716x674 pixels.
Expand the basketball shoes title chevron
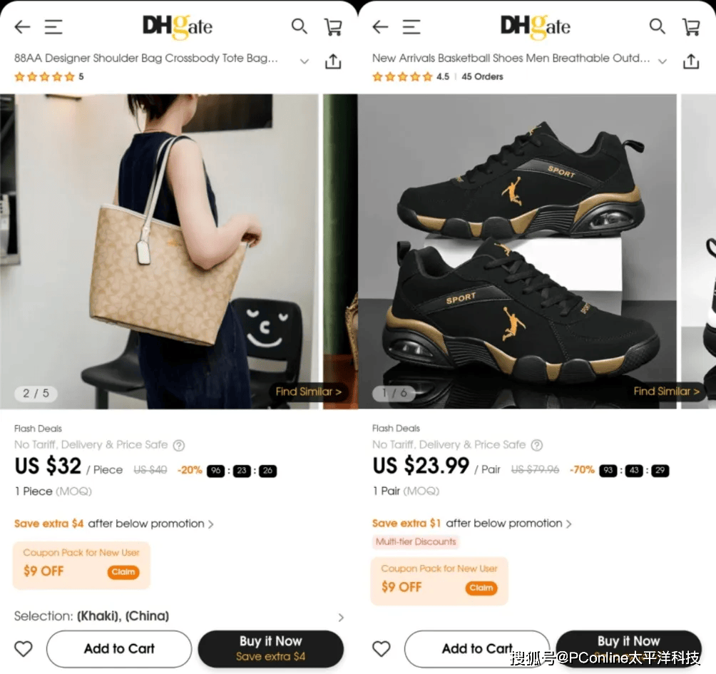[663, 61]
